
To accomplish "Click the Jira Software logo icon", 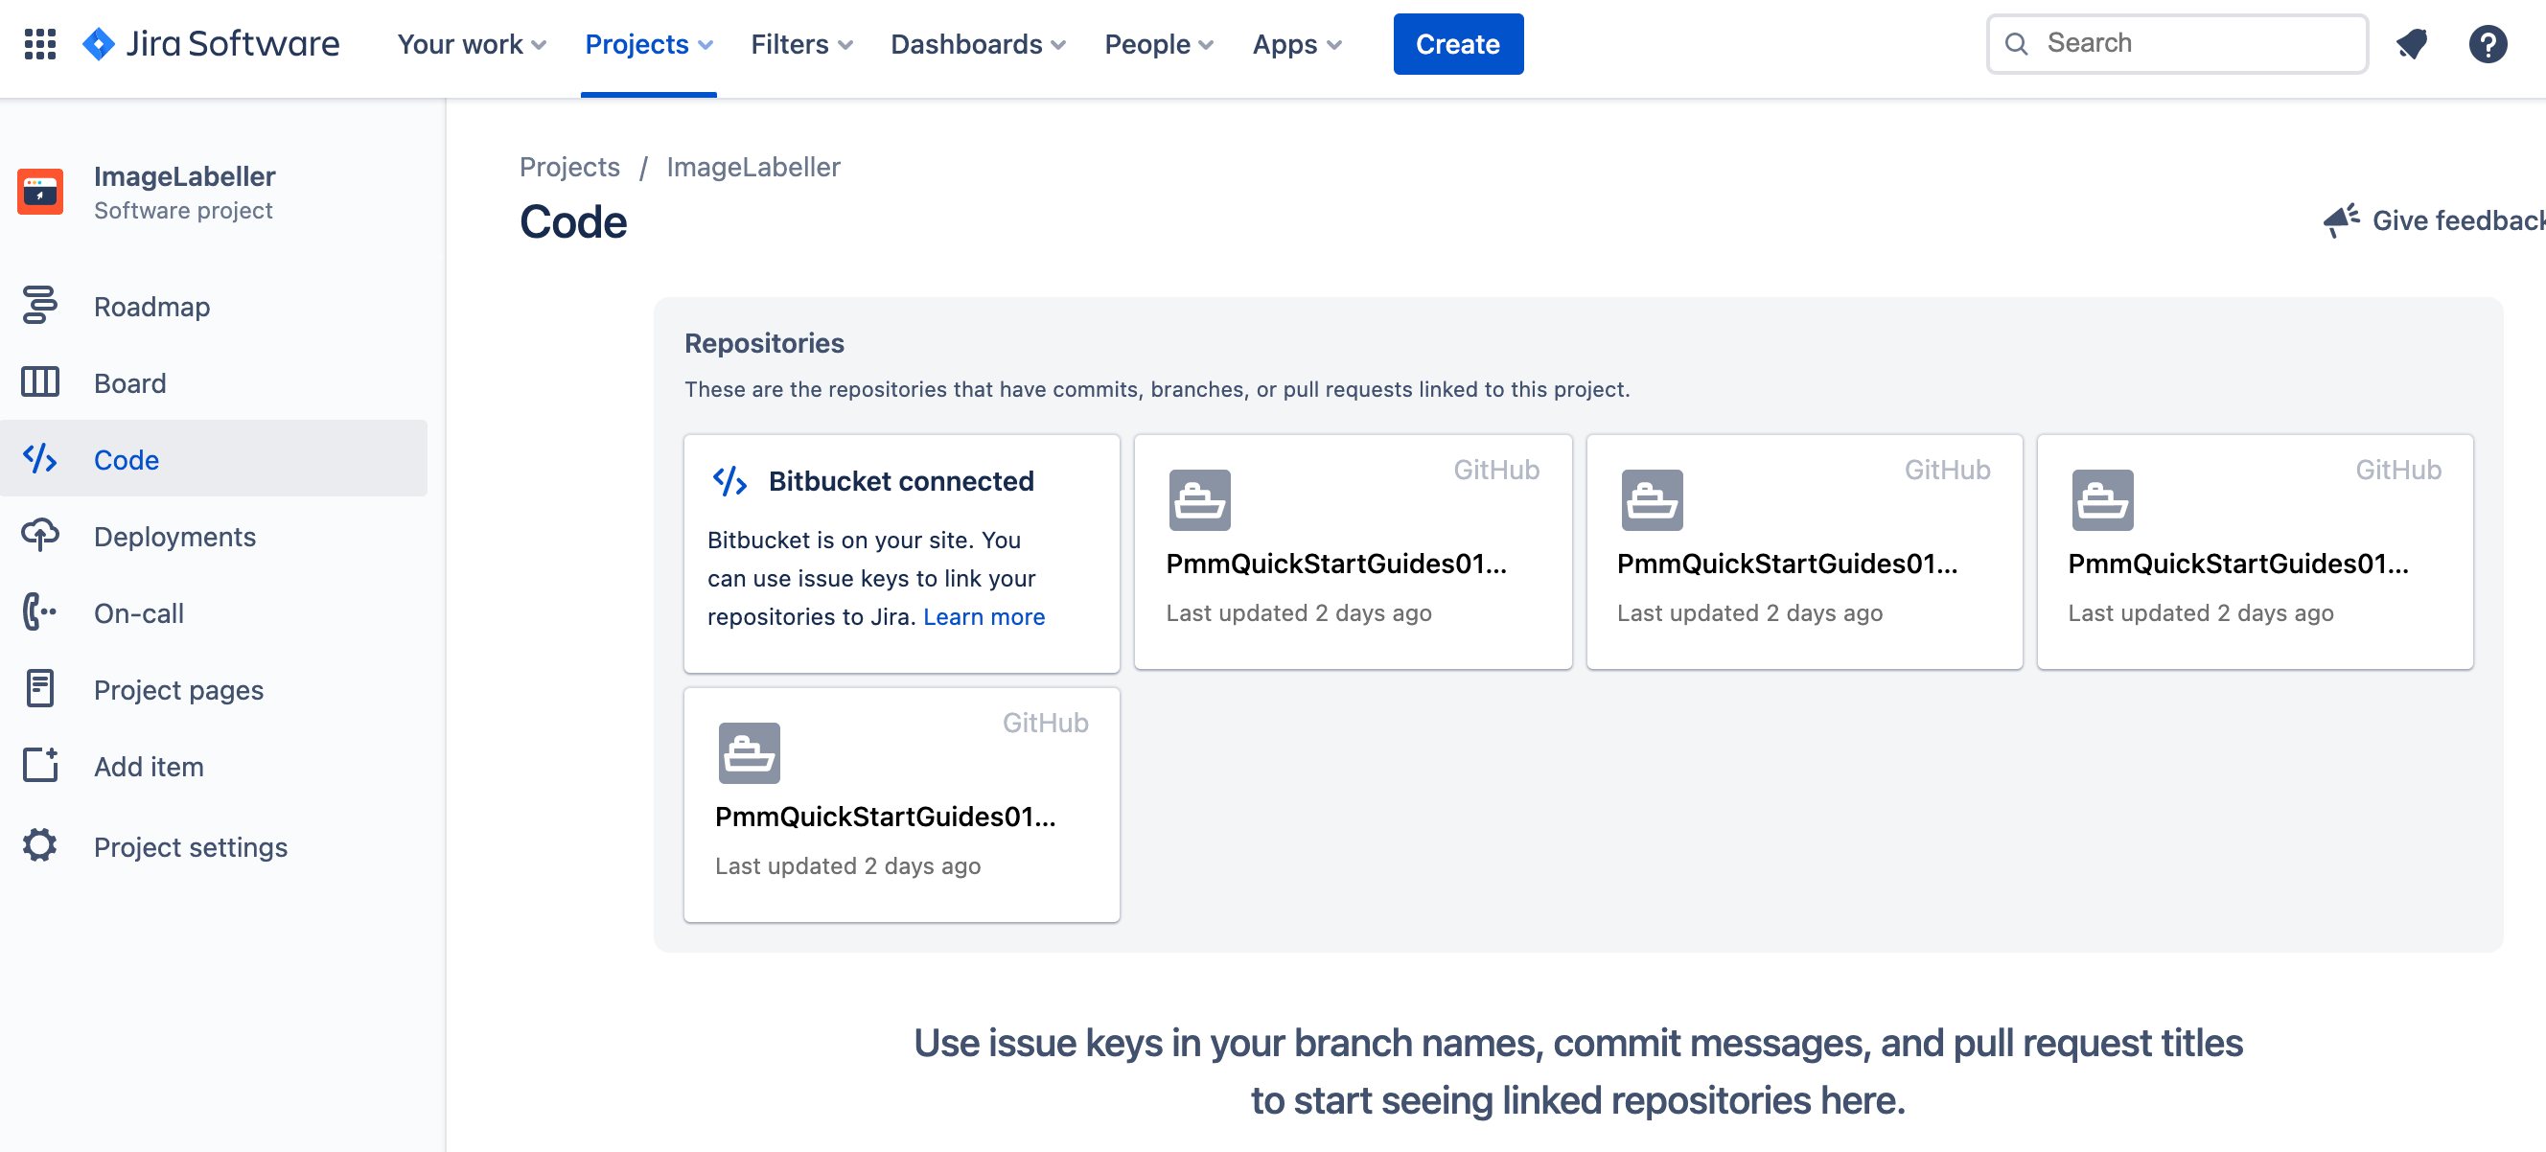I will 101,44.
